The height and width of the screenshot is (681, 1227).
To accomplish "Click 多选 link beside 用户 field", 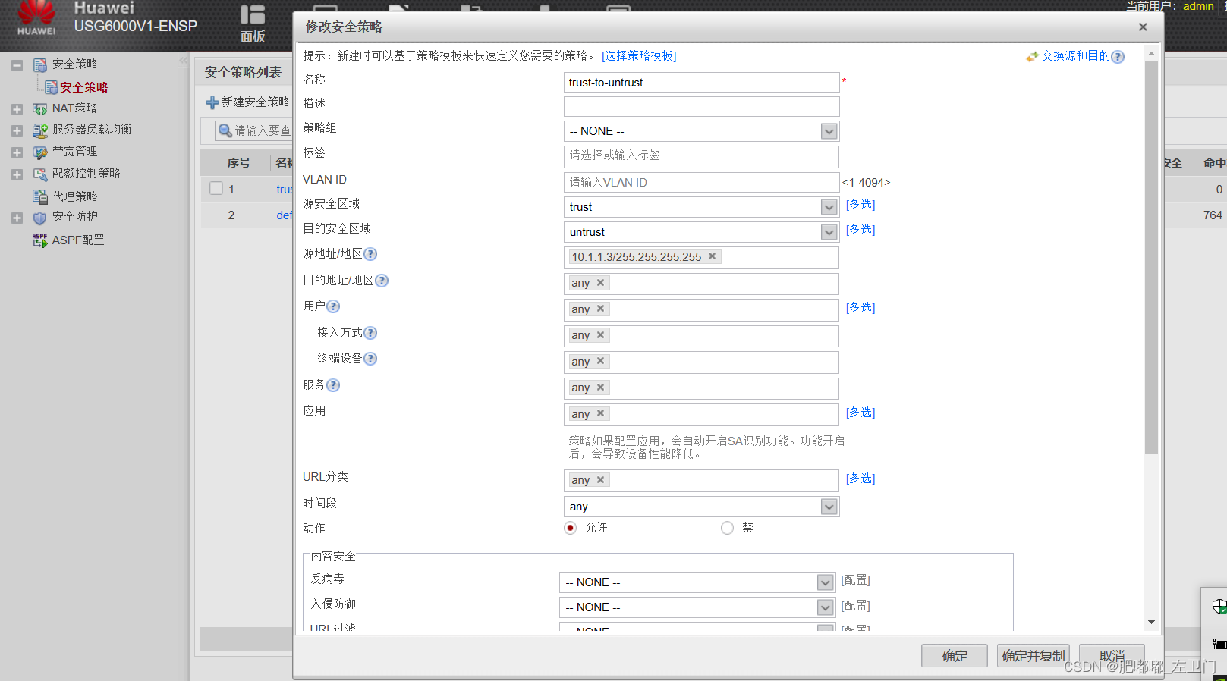I will pyautogui.click(x=860, y=308).
